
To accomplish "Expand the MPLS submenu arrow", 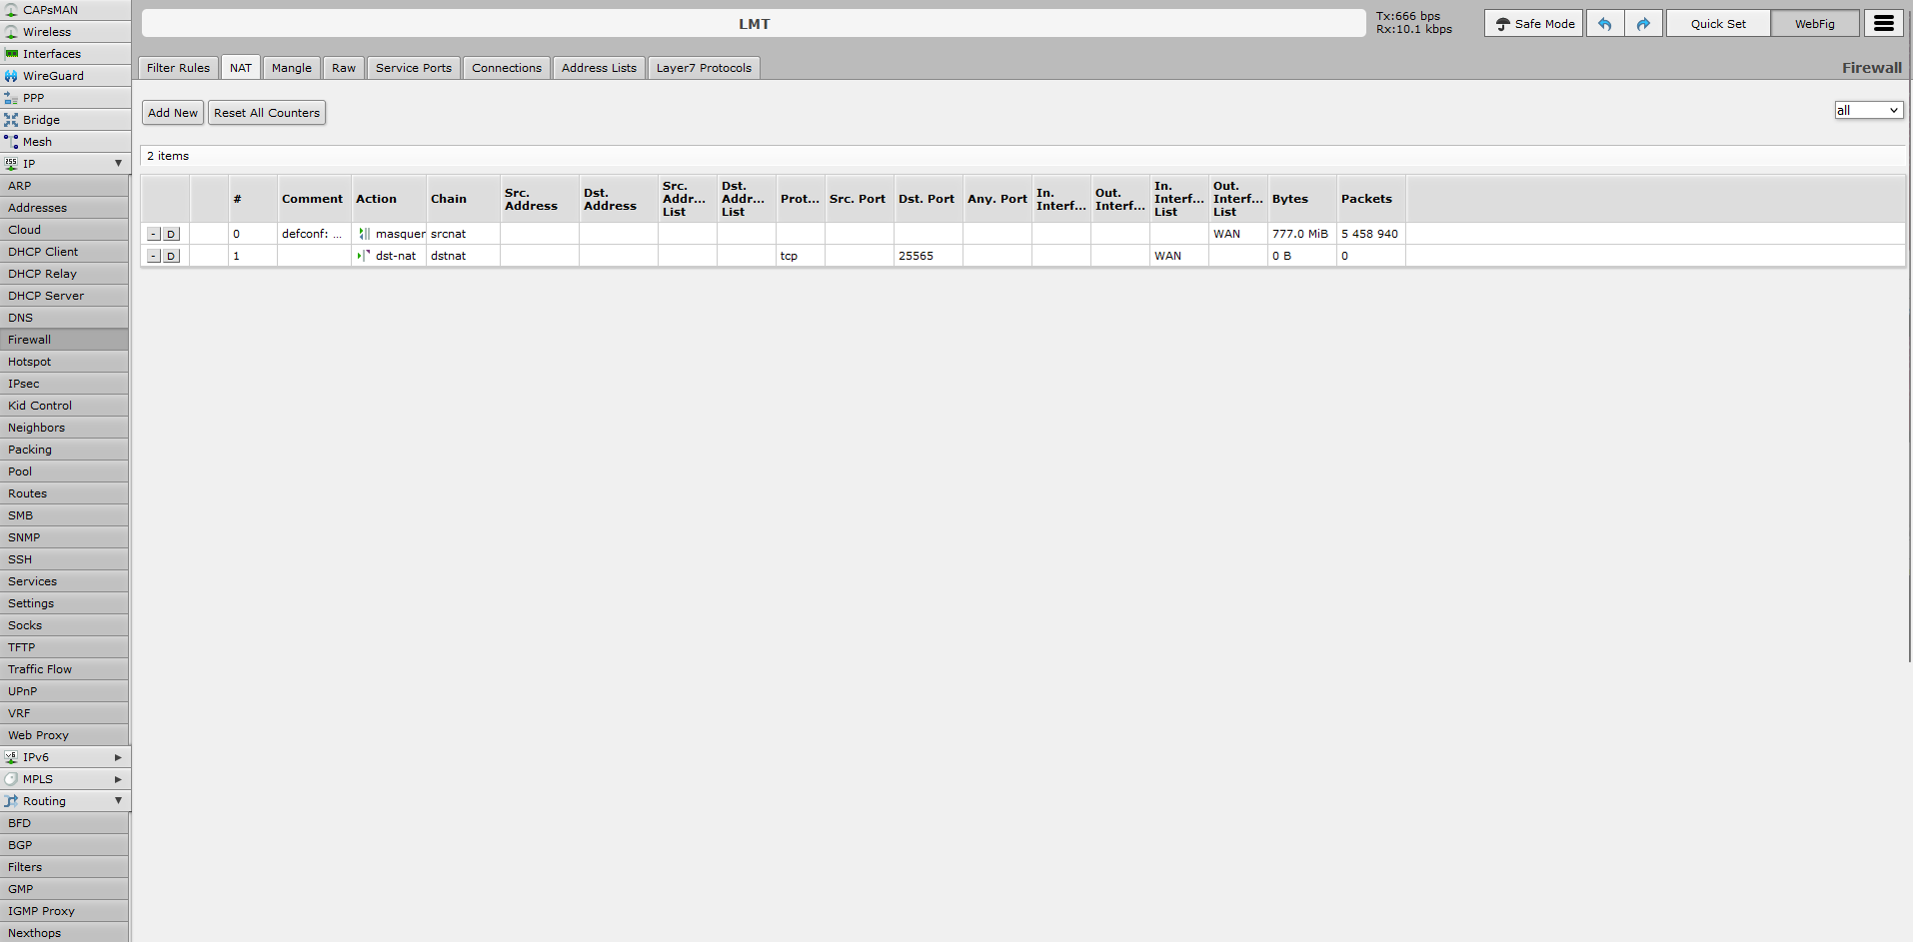I will (x=118, y=779).
